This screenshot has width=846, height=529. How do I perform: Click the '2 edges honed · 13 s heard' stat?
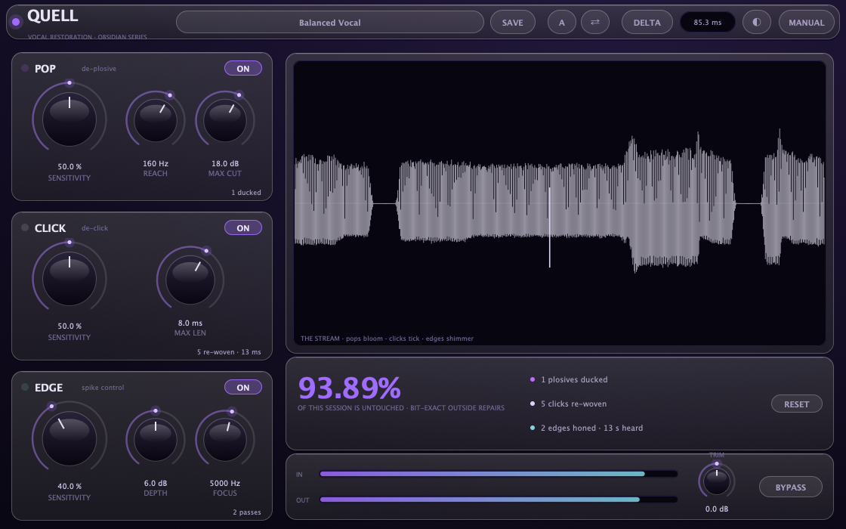pyautogui.click(x=592, y=428)
